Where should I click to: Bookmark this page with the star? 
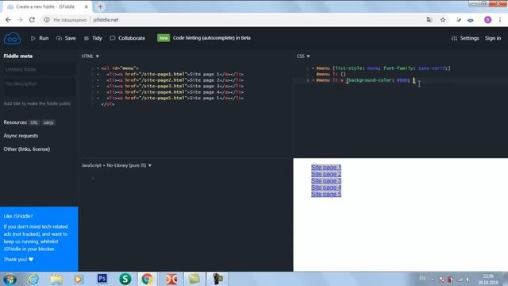pos(443,20)
